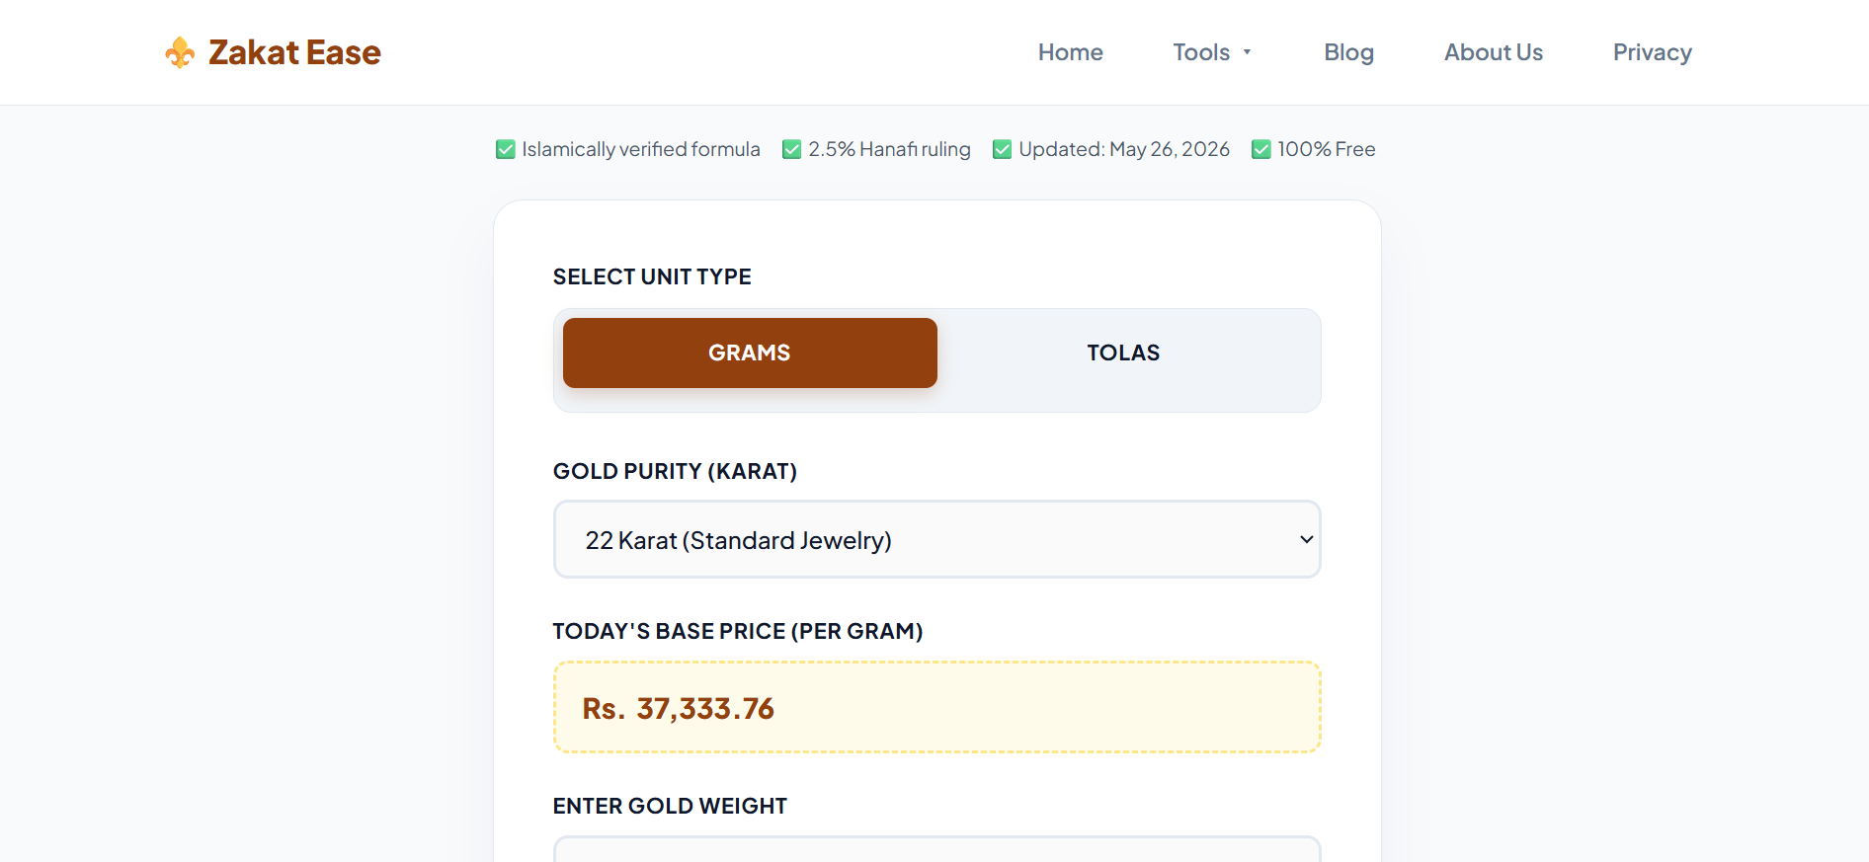Screen dimensions: 1869x862
Task: Click the Zakat Ease brand name
Action: [x=294, y=52]
